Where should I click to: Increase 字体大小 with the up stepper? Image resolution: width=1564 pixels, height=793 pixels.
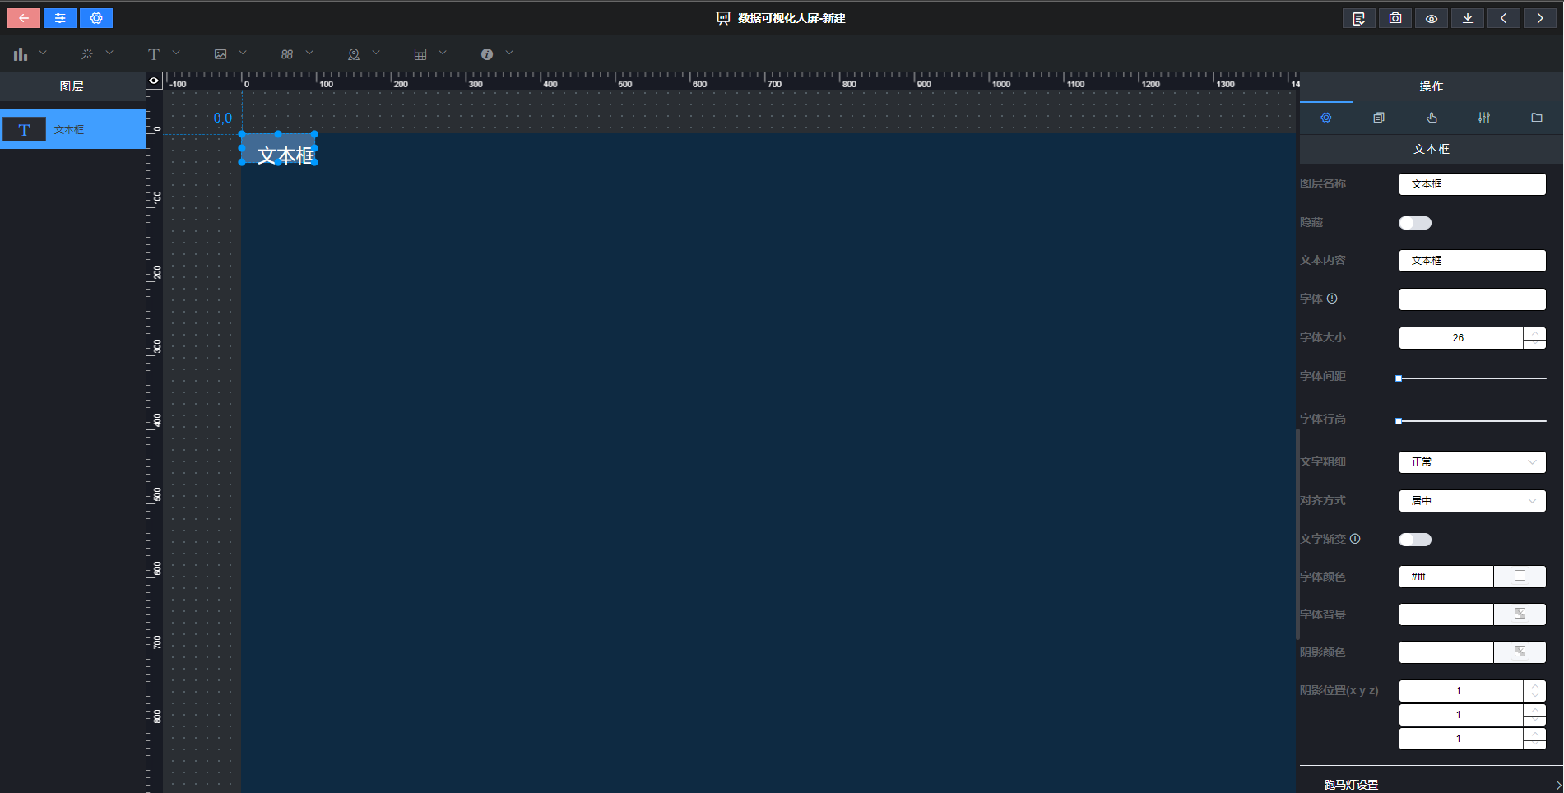1534,333
